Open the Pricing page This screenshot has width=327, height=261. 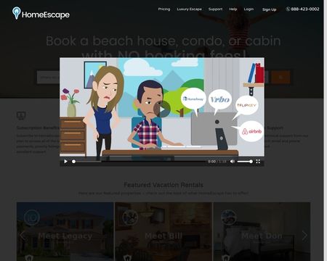coord(164,9)
